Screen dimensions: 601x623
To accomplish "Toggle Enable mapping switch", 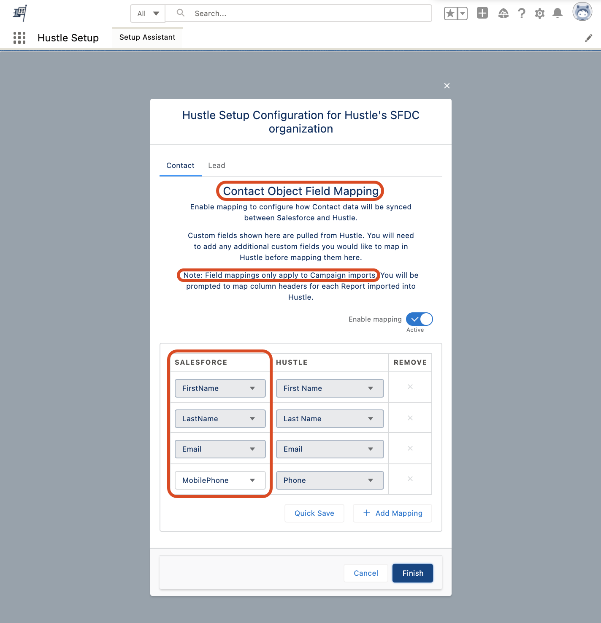I will coord(420,319).
